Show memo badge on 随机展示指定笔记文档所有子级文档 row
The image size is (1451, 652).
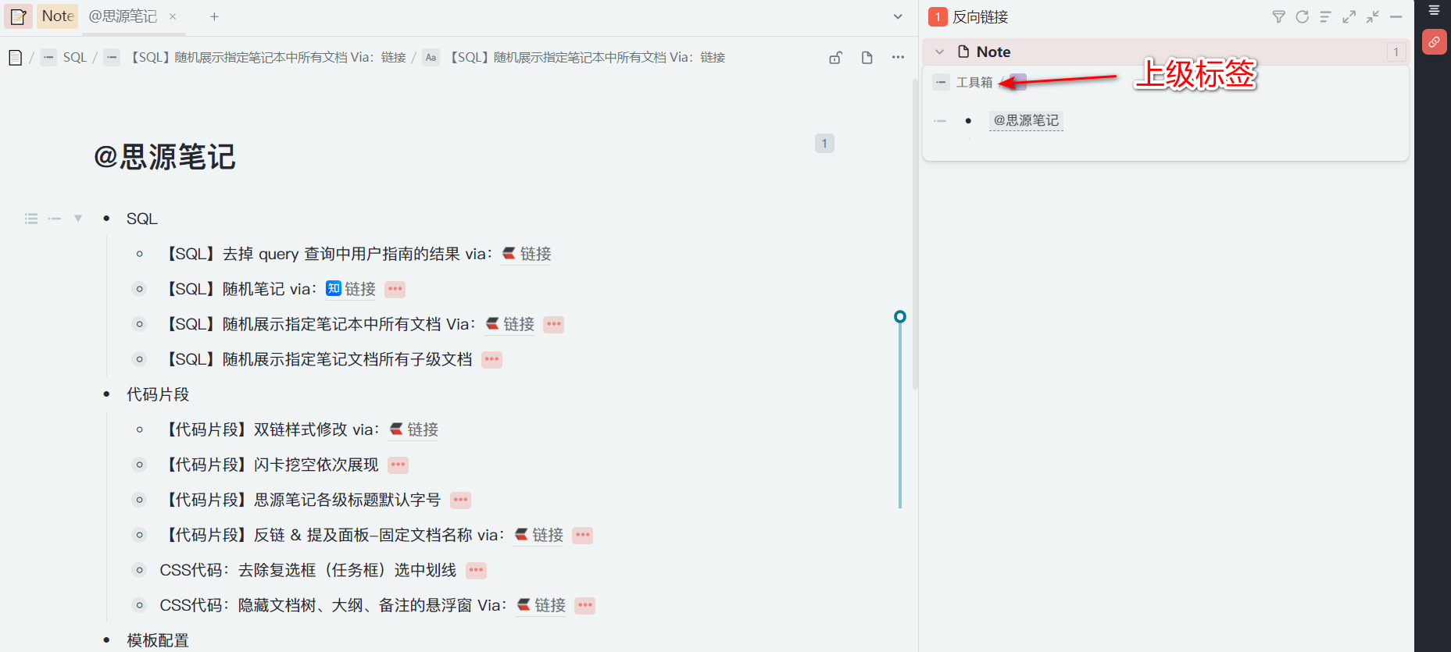click(x=491, y=360)
